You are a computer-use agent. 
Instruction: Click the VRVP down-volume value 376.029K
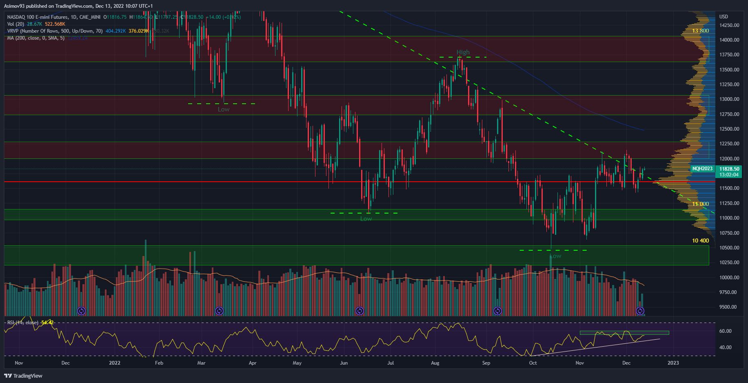tap(139, 31)
